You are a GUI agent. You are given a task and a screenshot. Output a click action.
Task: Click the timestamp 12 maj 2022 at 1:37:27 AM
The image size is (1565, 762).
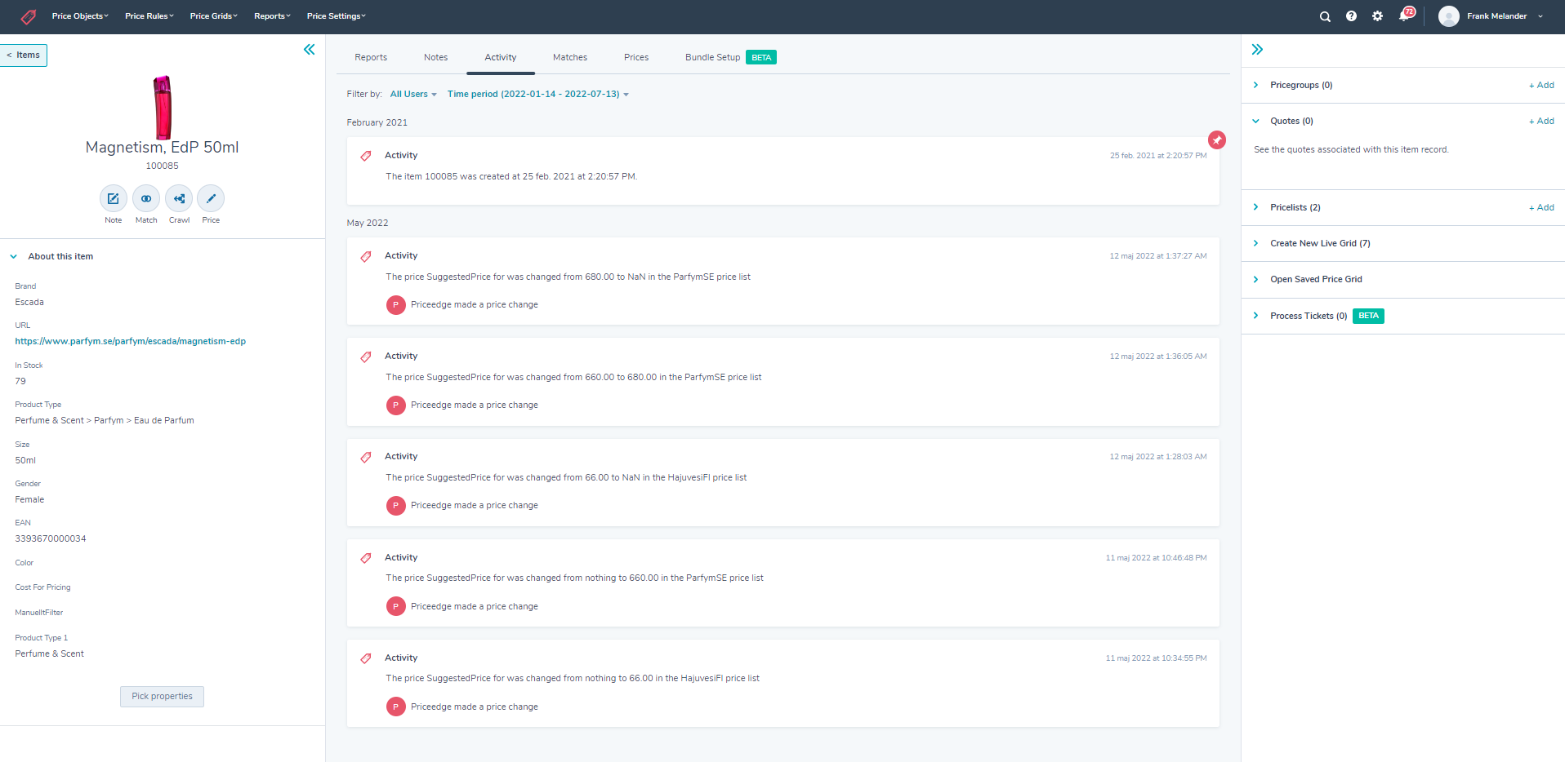click(x=1157, y=256)
